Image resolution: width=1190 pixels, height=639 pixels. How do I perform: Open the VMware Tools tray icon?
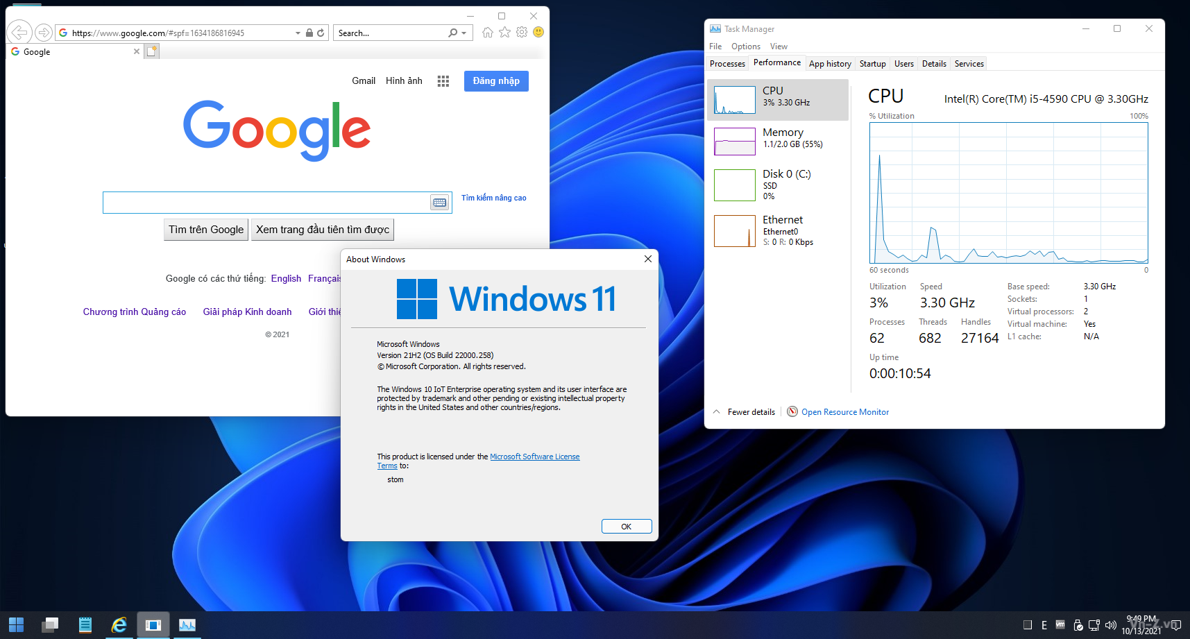coord(1060,624)
